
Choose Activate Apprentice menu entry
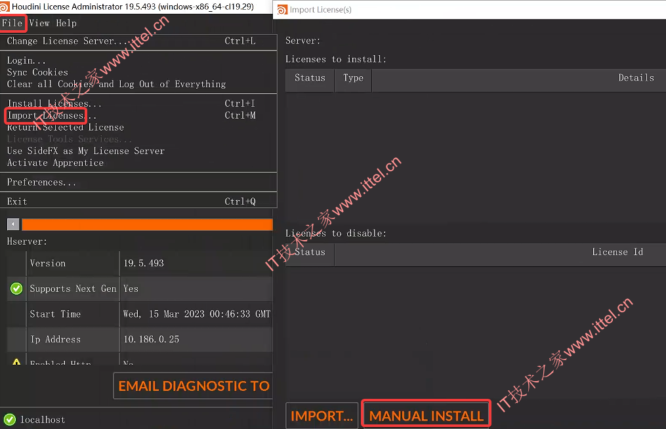coord(138,163)
